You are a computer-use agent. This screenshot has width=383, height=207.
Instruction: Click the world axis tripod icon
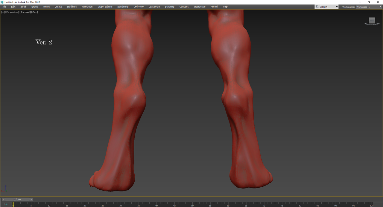(x=3, y=188)
